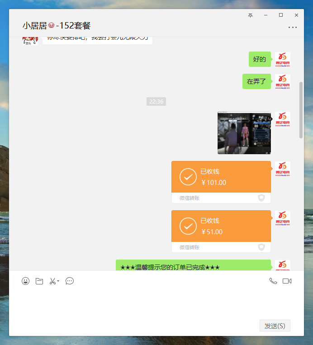Close the chat window

tap(296, 15)
